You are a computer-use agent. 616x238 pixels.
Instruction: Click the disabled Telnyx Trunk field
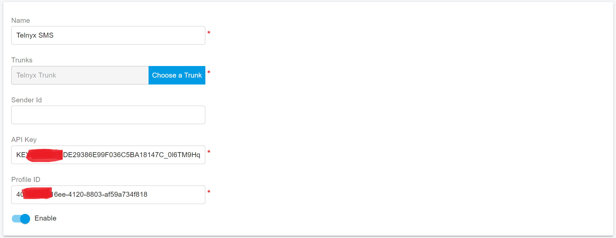coord(80,75)
